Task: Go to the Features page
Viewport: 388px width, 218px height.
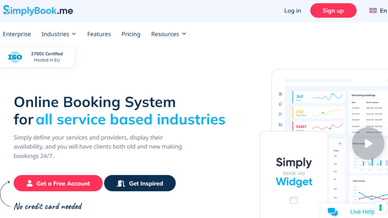Action: point(99,34)
